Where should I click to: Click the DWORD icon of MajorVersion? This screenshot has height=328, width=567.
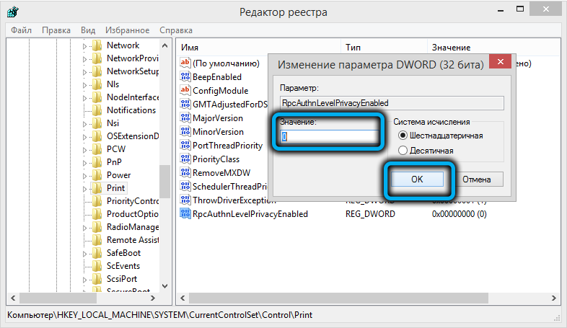tap(185, 118)
